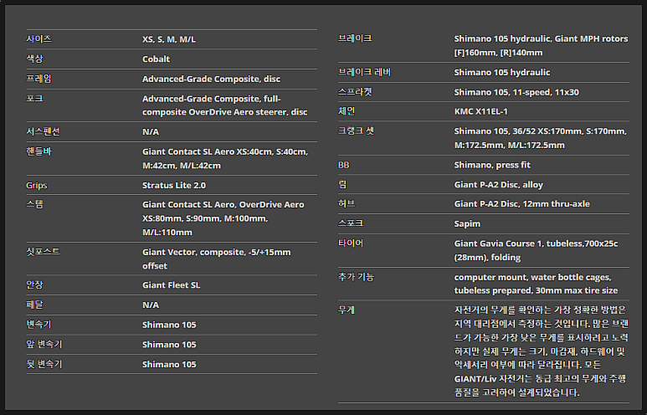Select 'Giant P-A2 Disc, 12mm thru-axle' hub value

(522, 204)
